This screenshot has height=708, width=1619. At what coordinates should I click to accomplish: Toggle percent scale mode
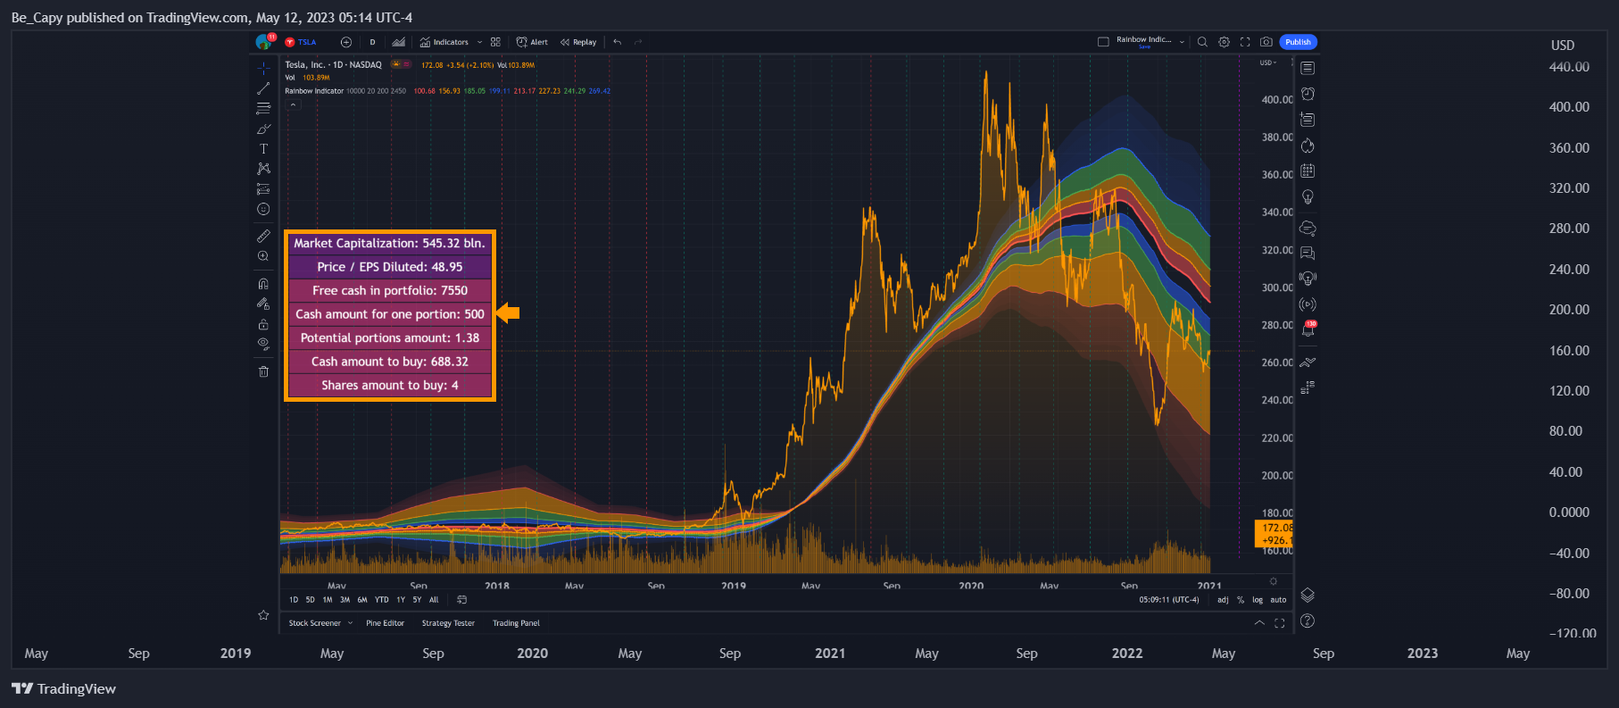coord(1241,600)
